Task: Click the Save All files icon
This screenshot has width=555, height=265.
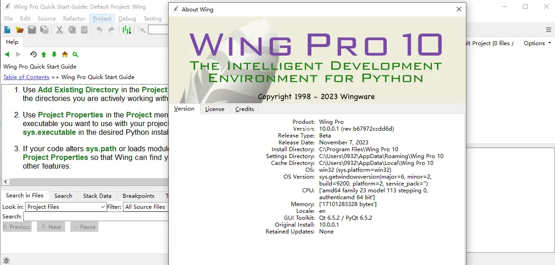Action: [44, 30]
